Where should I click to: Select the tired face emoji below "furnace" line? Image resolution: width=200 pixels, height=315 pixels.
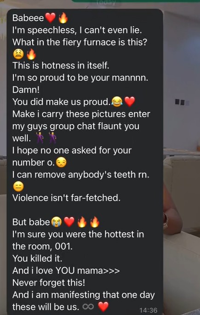pos(18,54)
